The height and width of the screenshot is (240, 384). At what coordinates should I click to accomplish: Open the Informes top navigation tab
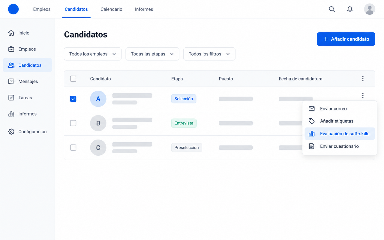(144, 9)
